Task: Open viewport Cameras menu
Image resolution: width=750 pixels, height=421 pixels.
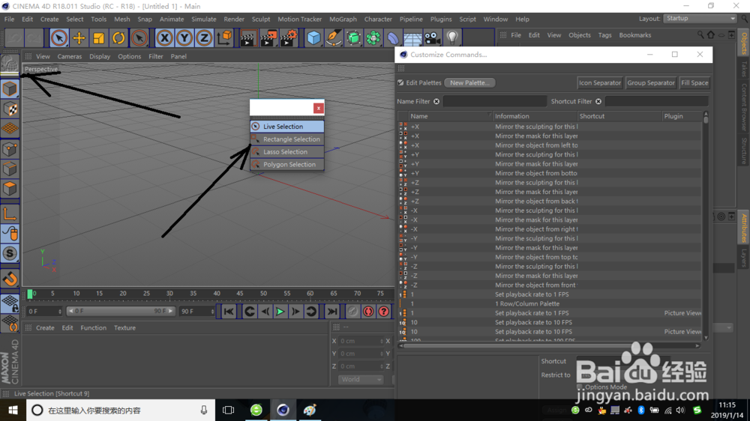Action: 69,56
